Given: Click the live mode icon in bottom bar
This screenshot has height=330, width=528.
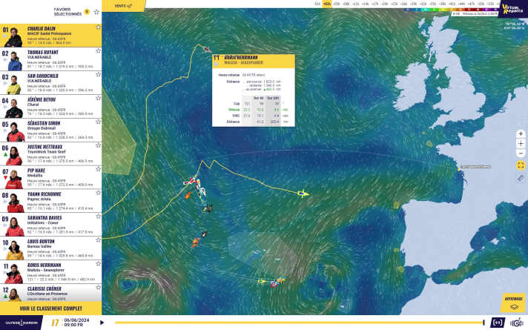Looking at the screenshot, I should pyautogui.click(x=498, y=323).
